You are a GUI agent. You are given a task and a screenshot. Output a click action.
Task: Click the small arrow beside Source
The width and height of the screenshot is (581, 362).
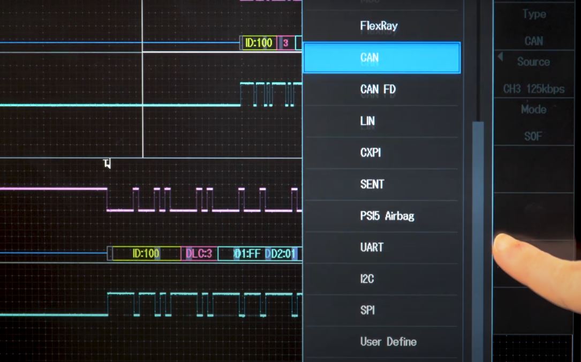[x=500, y=57]
